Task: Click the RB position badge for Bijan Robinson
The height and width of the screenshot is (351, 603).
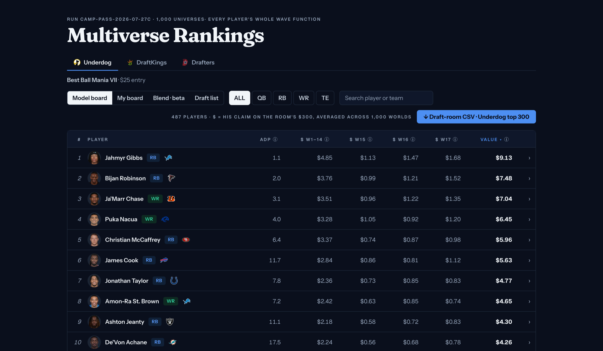Action: [156, 178]
